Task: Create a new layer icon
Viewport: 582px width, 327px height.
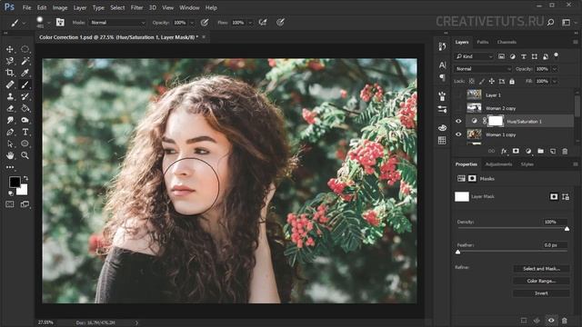Action: 553,151
